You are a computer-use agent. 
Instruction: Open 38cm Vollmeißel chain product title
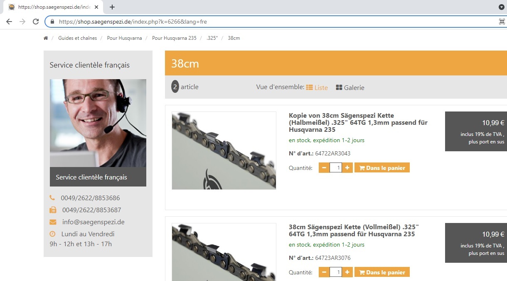(354, 230)
